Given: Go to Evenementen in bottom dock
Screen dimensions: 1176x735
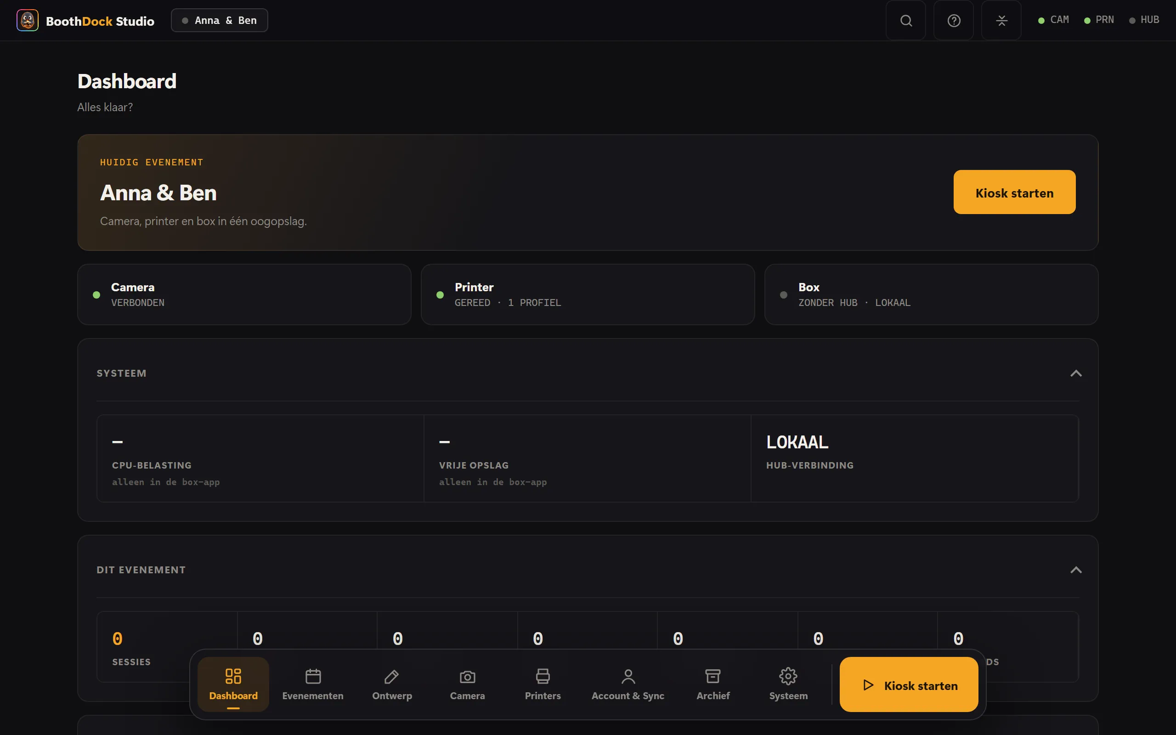Looking at the screenshot, I should coord(313,684).
